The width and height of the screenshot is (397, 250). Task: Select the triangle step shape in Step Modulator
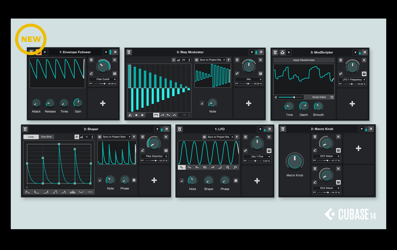click(175, 115)
